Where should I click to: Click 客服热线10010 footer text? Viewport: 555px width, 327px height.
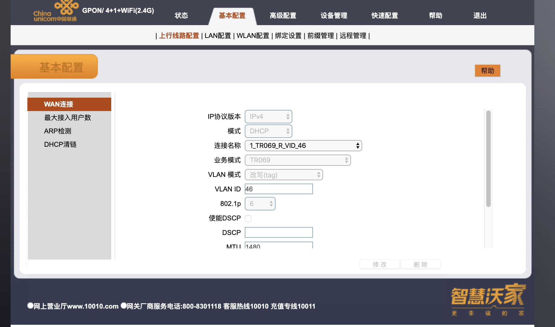[x=246, y=306]
